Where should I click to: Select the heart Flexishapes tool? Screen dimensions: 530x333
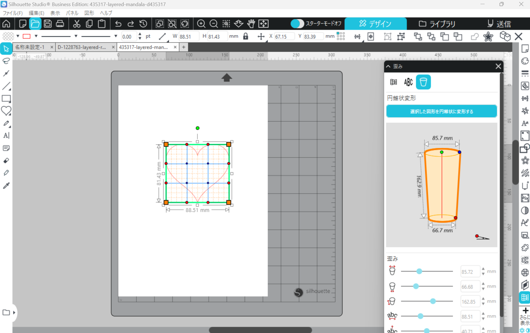pos(6,111)
